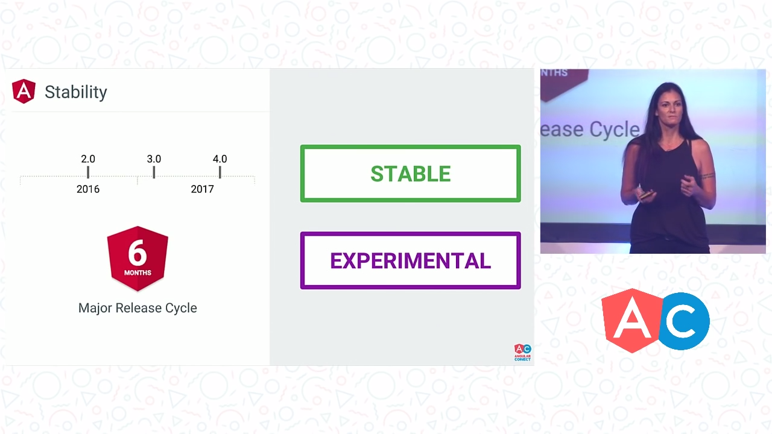Click the EXPERIMENTAL text label

[410, 261]
